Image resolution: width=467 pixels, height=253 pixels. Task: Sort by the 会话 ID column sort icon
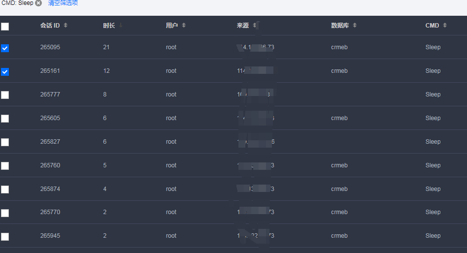pos(66,25)
